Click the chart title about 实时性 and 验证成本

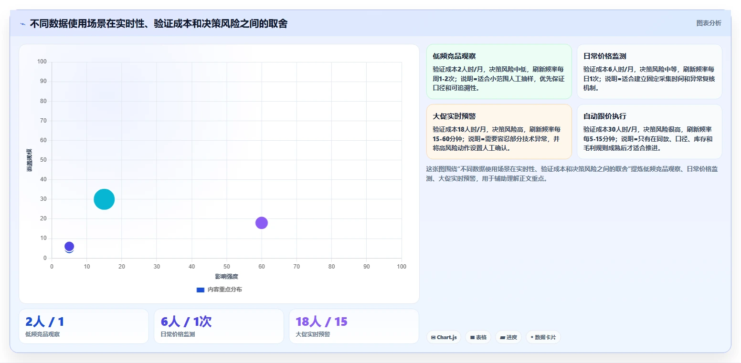point(159,24)
